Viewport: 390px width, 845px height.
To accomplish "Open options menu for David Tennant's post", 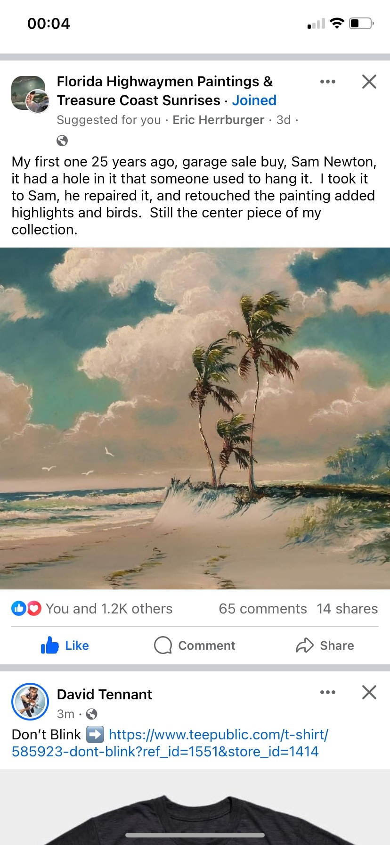I will [327, 692].
